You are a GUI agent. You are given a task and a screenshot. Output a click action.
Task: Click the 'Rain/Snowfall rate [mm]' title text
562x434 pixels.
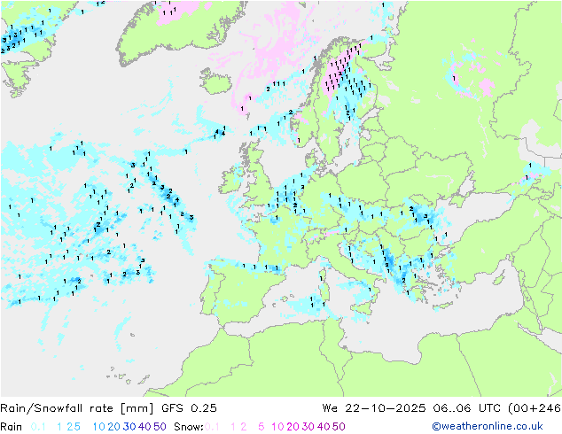click(77, 408)
